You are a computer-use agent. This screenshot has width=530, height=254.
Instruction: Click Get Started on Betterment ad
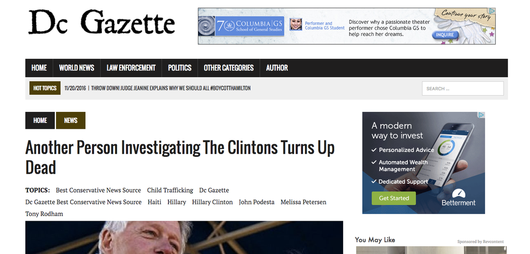(x=394, y=198)
